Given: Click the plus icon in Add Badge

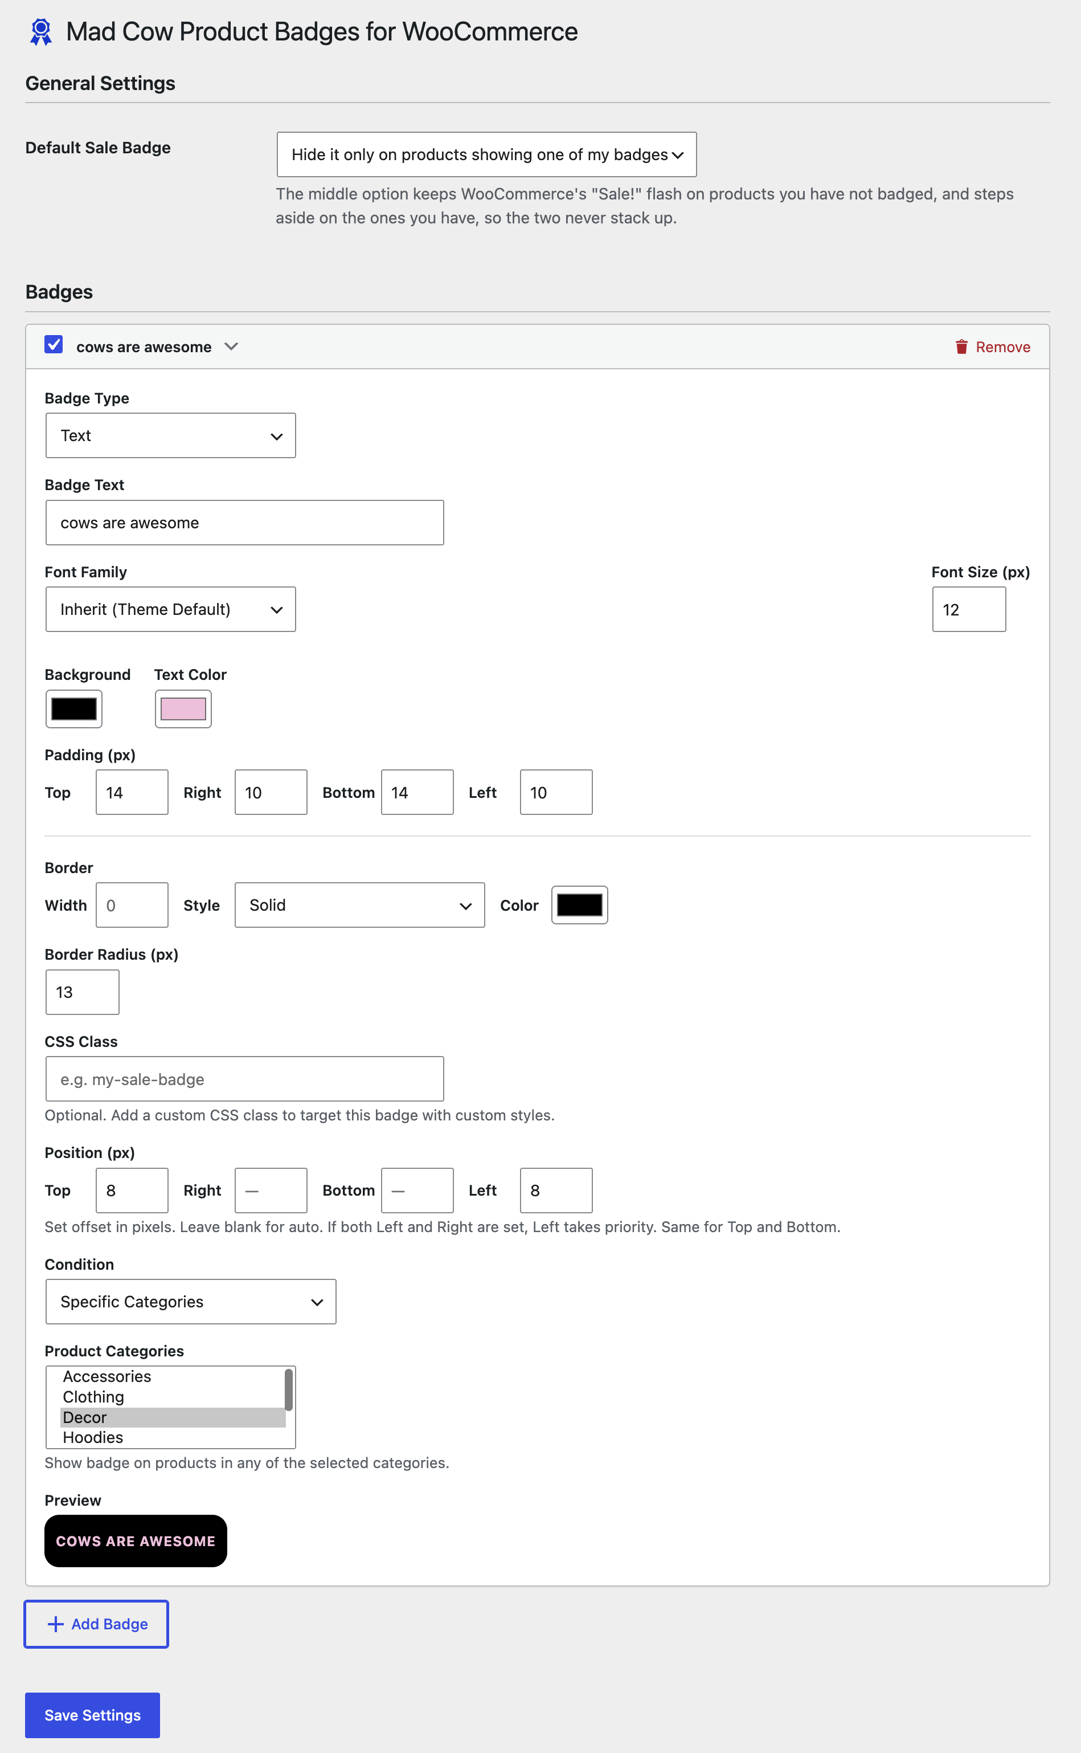Looking at the screenshot, I should click(55, 1624).
